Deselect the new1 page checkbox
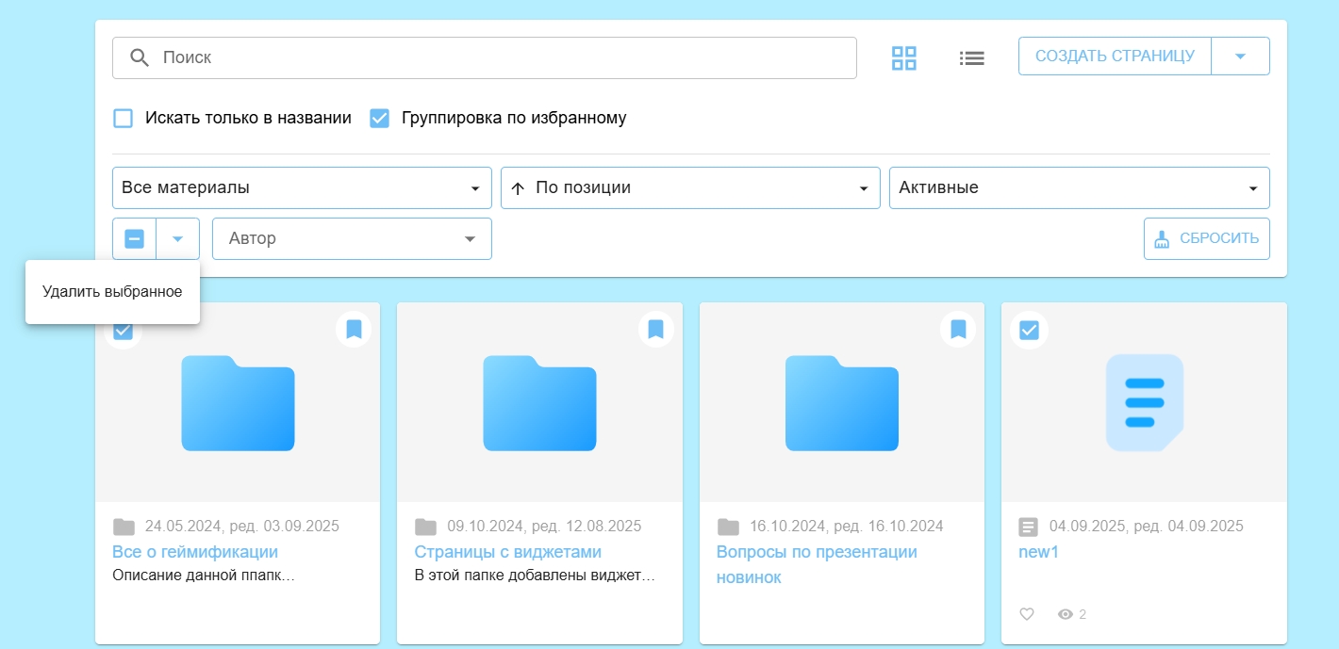Viewport: 1339px width, 649px height. point(1029,331)
